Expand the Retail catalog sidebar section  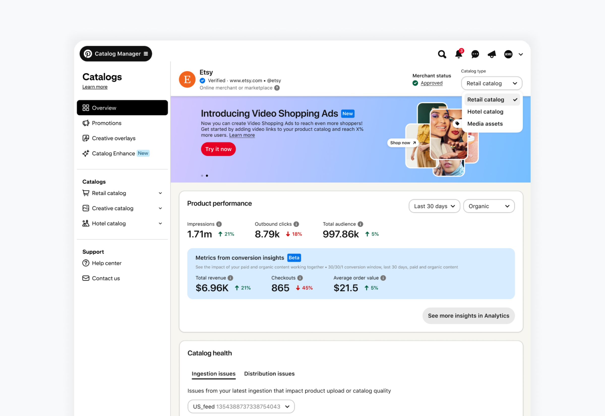(x=160, y=193)
